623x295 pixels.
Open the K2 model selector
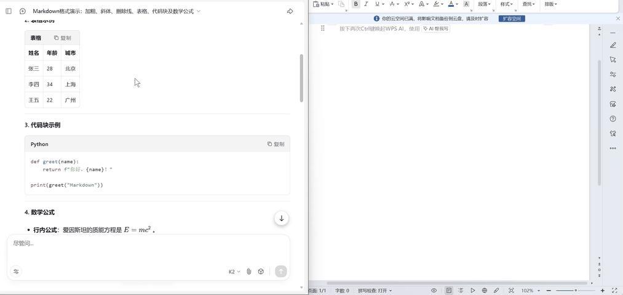[x=234, y=272]
